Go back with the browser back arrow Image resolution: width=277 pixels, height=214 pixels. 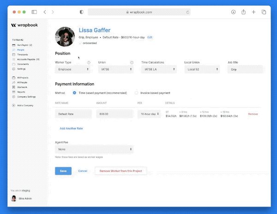point(45,12)
